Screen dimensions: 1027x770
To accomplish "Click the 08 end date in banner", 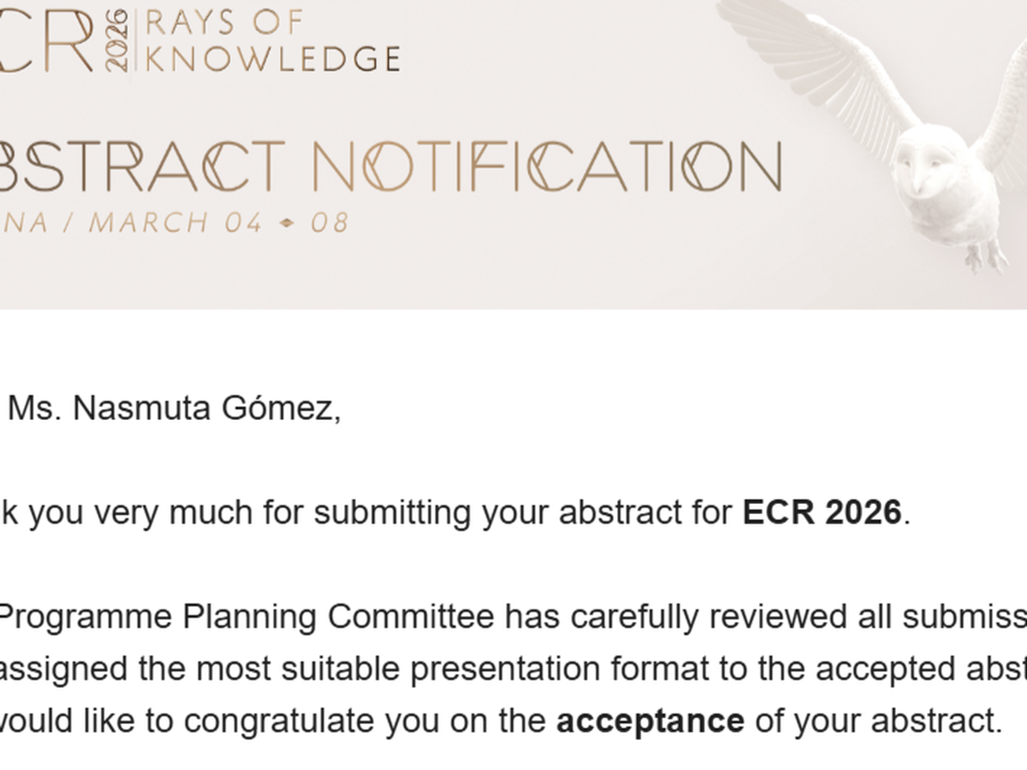I will 329,223.
